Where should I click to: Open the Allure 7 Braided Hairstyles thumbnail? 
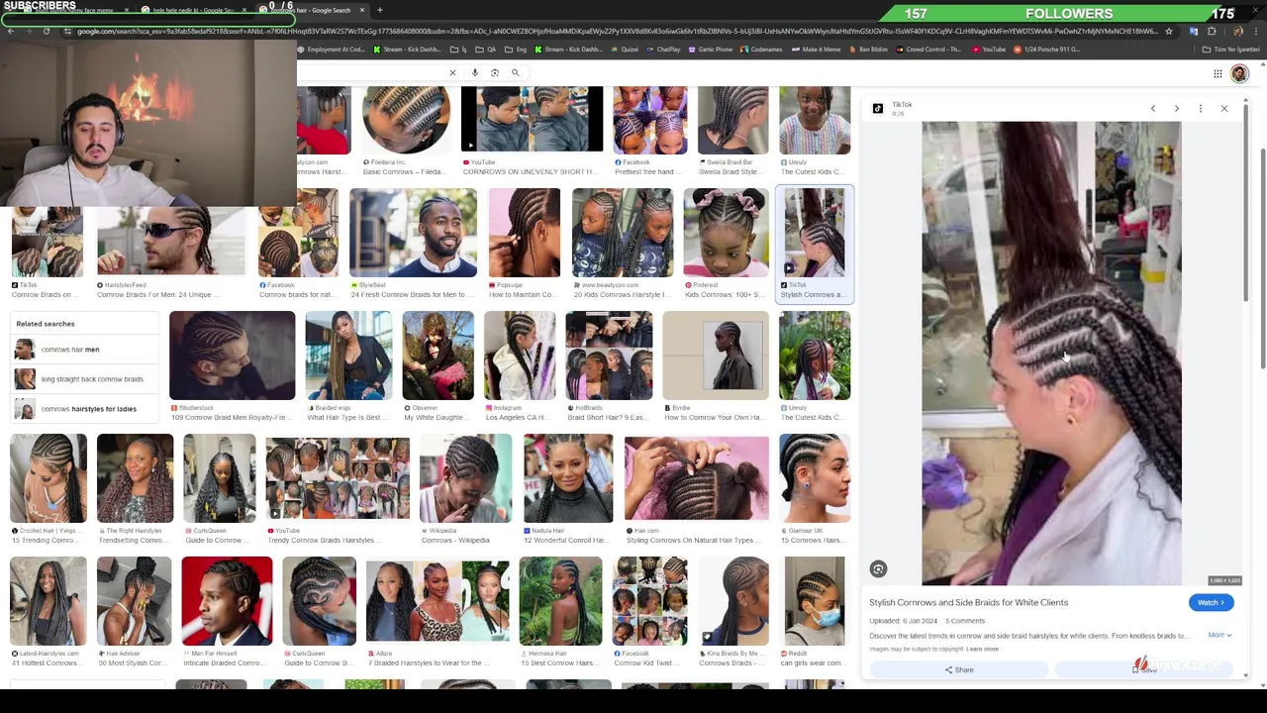[438, 601]
